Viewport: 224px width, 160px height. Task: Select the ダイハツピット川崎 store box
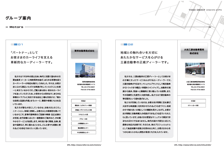(84, 110)
